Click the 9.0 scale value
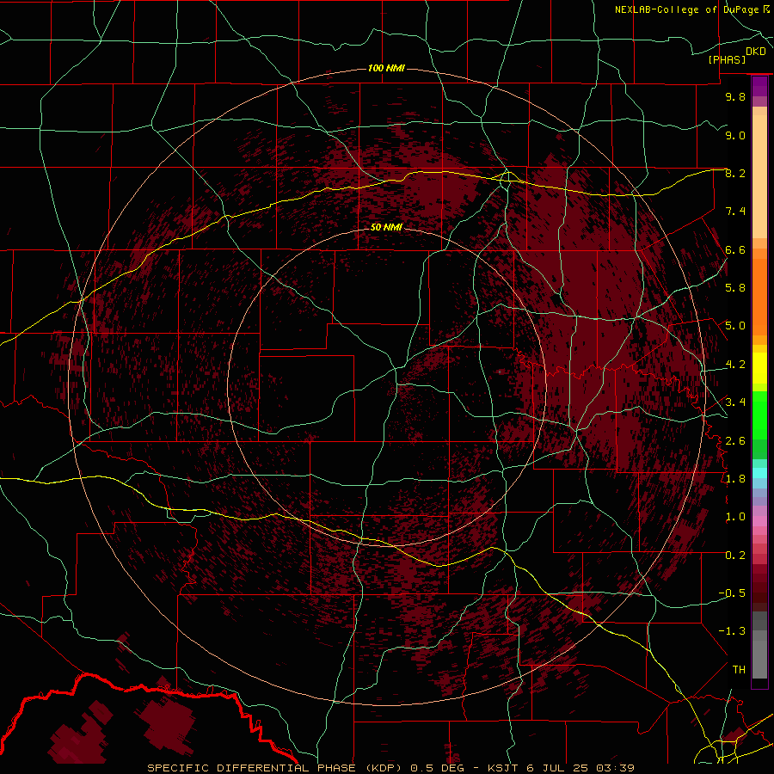The image size is (774, 774). (x=735, y=135)
